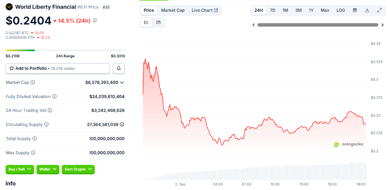Click the price alert bell icon
389x190 pixels.
click(x=119, y=68)
